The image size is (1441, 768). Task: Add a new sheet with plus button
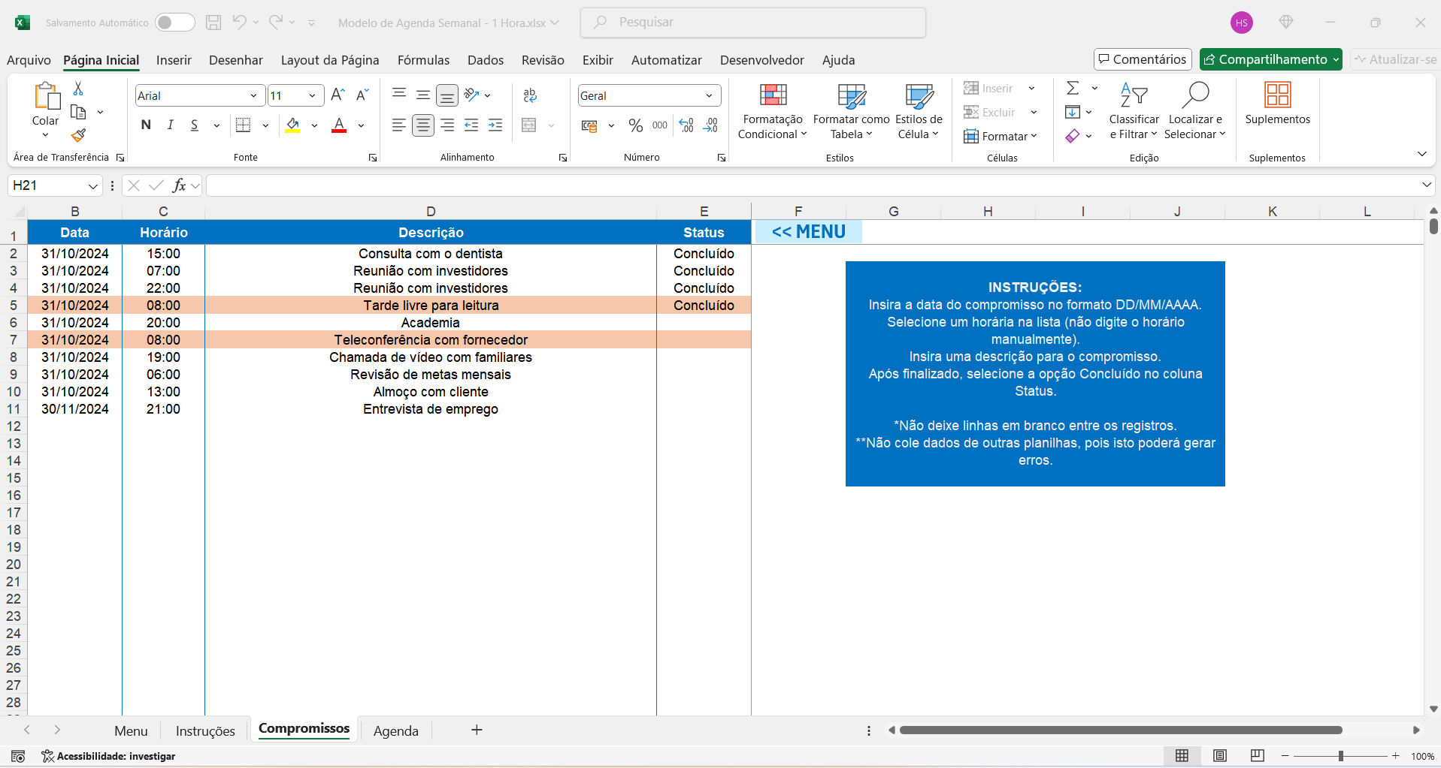(x=477, y=730)
